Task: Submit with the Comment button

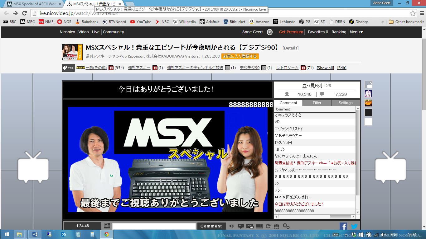Action: tap(211, 226)
